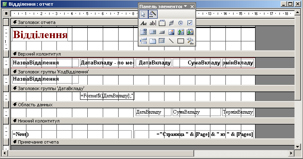Click the horizontal scrollbar left arrow
The height and width of the screenshot is (159, 303).
tap(5, 153)
